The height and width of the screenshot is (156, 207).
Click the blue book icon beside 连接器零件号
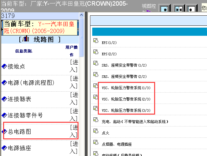point(4,115)
